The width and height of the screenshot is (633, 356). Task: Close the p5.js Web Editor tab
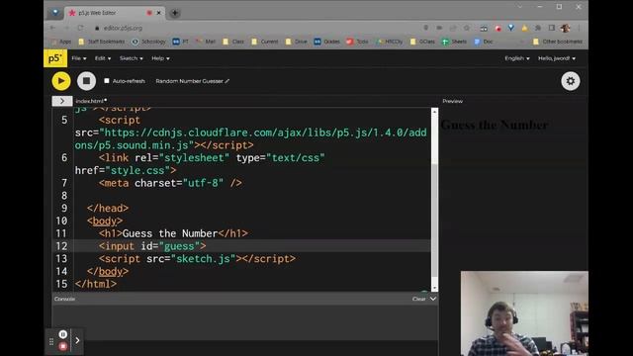point(158,13)
